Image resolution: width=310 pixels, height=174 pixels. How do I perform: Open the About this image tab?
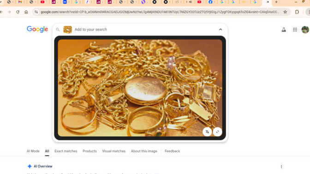(x=144, y=151)
